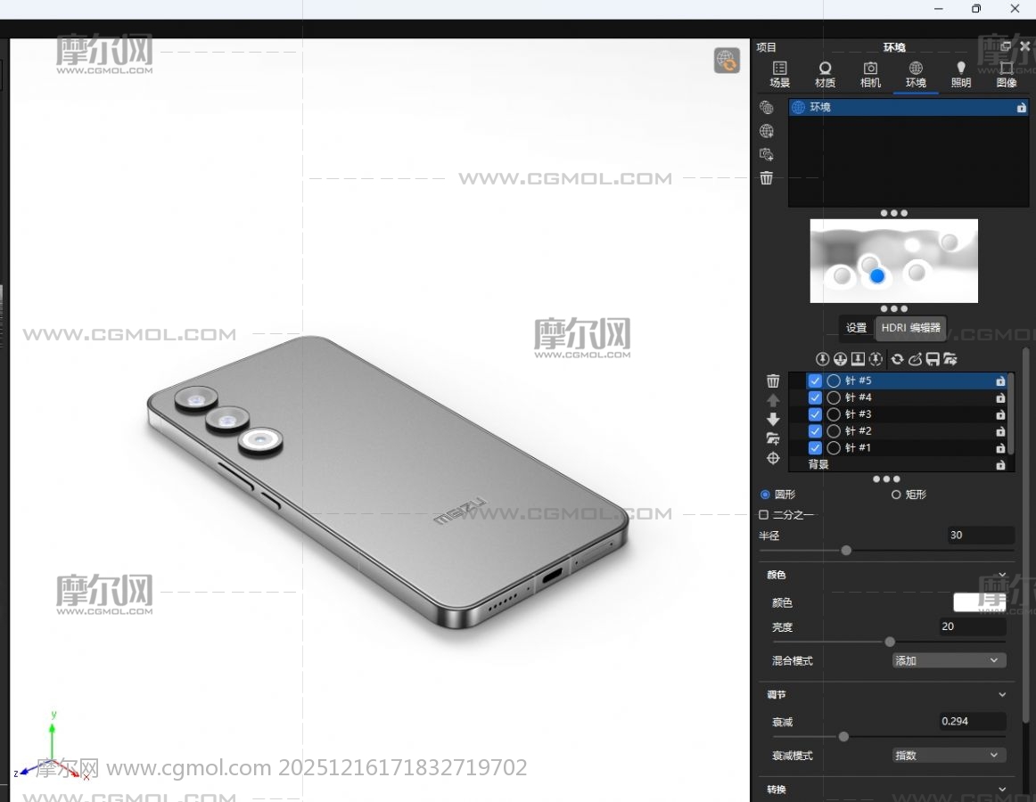This screenshot has height=802, width=1036.
Task: Open the 衰减模式 dropdown showing 指数
Action: [x=949, y=755]
